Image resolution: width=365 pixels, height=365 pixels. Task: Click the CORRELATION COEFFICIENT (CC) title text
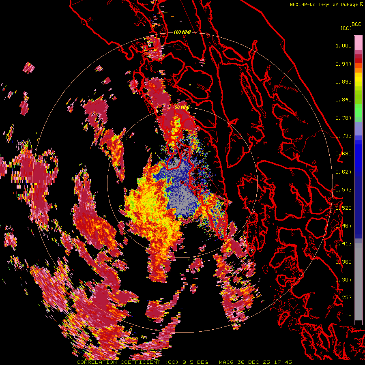point(128,362)
